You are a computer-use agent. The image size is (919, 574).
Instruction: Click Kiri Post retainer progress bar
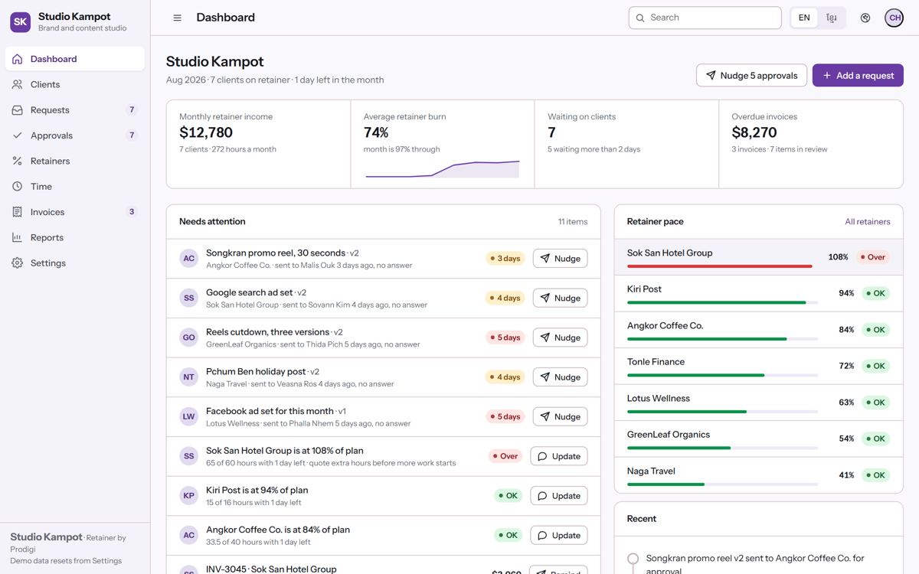tap(722, 302)
